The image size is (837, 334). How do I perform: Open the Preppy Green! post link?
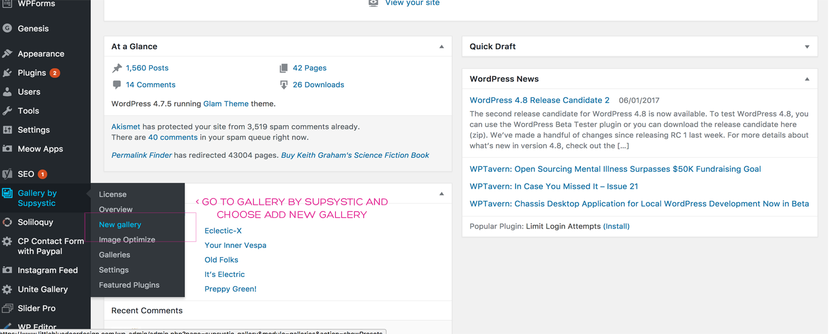[x=230, y=289]
